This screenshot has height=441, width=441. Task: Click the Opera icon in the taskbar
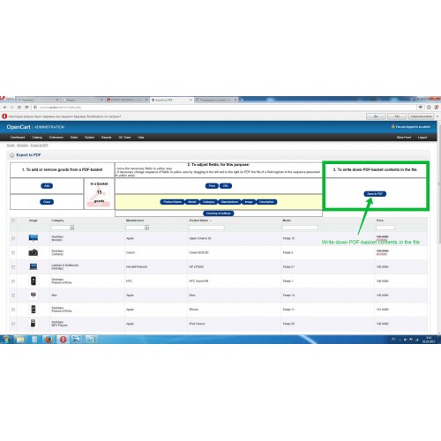[63, 340]
